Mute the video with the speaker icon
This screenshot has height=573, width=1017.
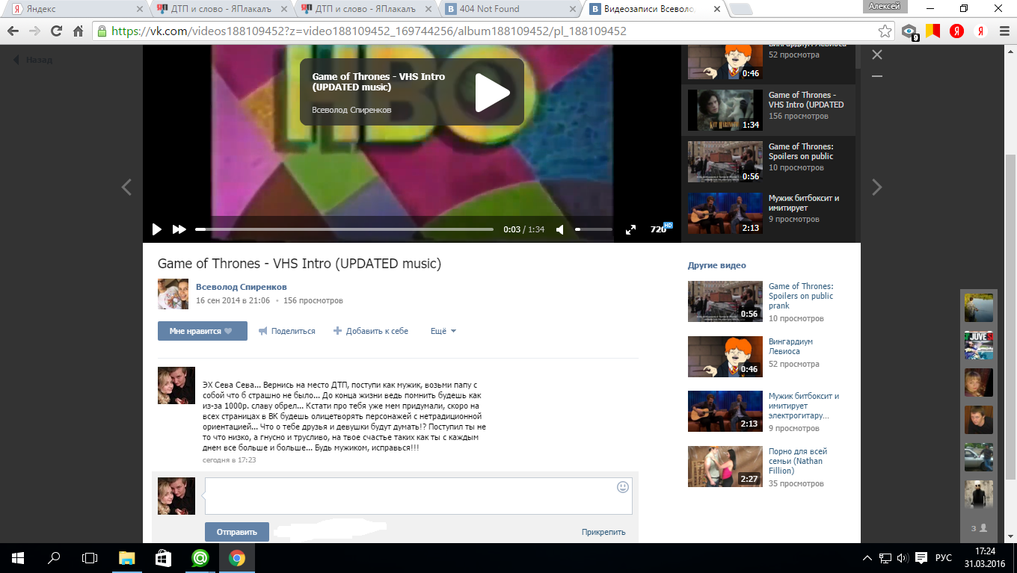[560, 229]
